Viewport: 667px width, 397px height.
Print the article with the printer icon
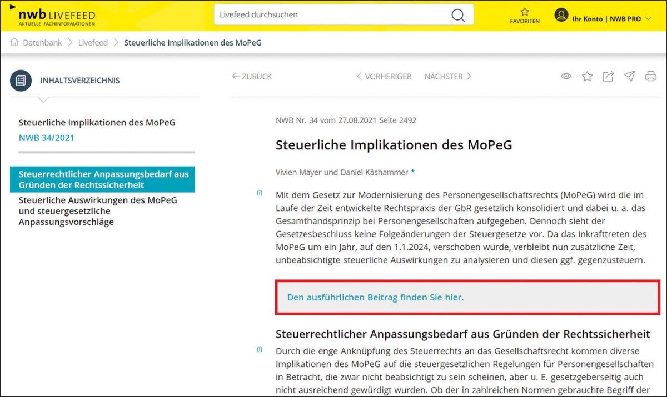(650, 77)
